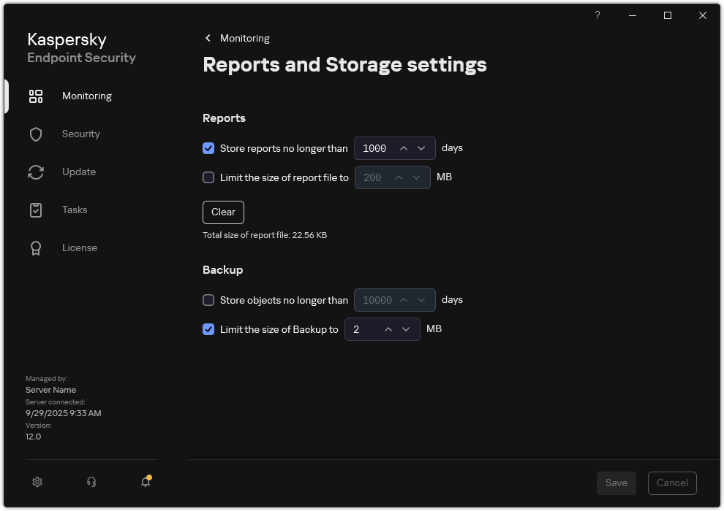Save the Reports and Storage settings
The width and height of the screenshot is (724, 511).
(616, 483)
